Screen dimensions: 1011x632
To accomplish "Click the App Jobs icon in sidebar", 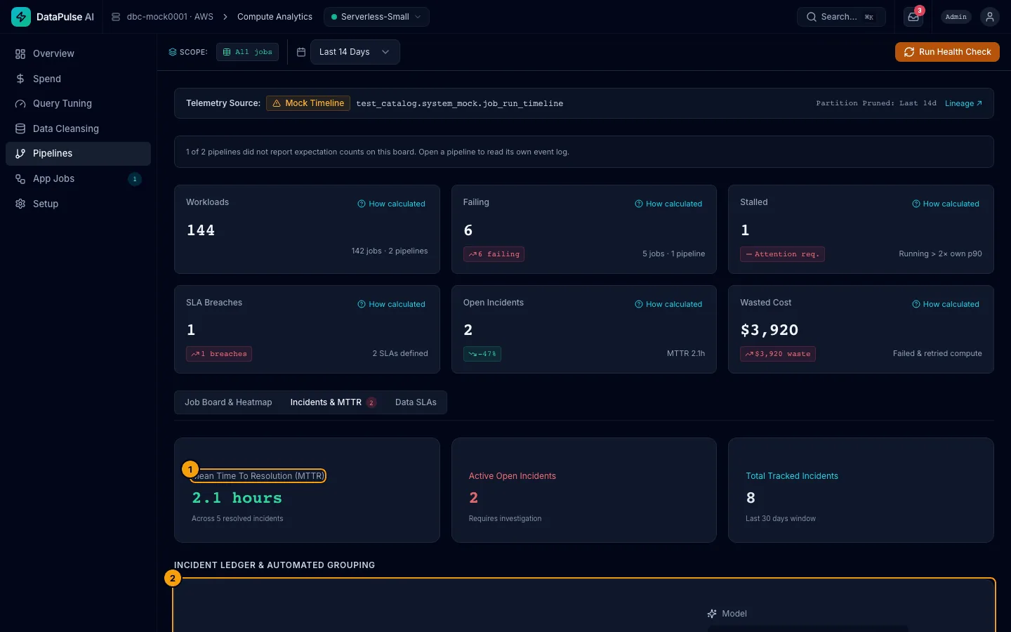I will coord(20,179).
